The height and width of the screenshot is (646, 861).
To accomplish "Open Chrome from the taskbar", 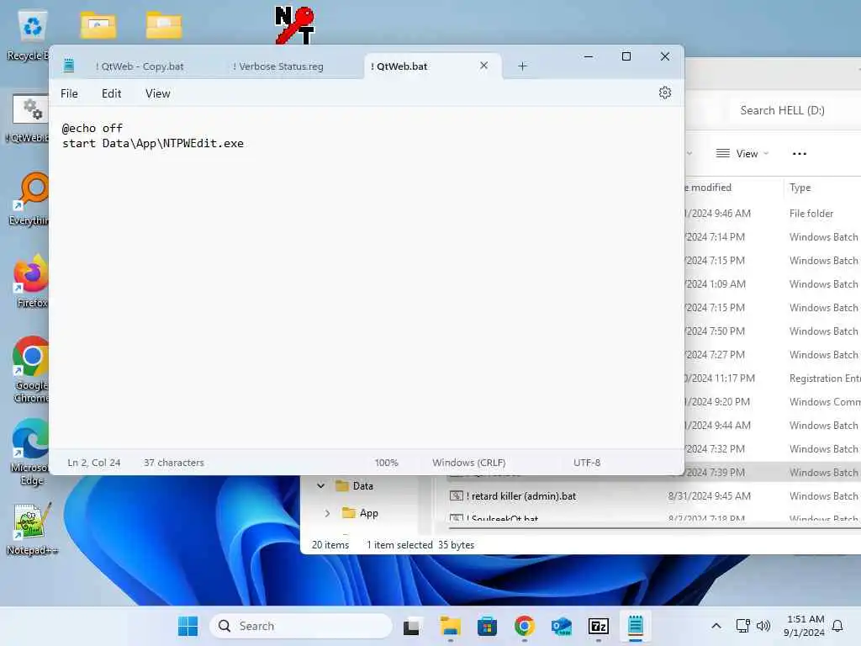I will (x=525, y=626).
